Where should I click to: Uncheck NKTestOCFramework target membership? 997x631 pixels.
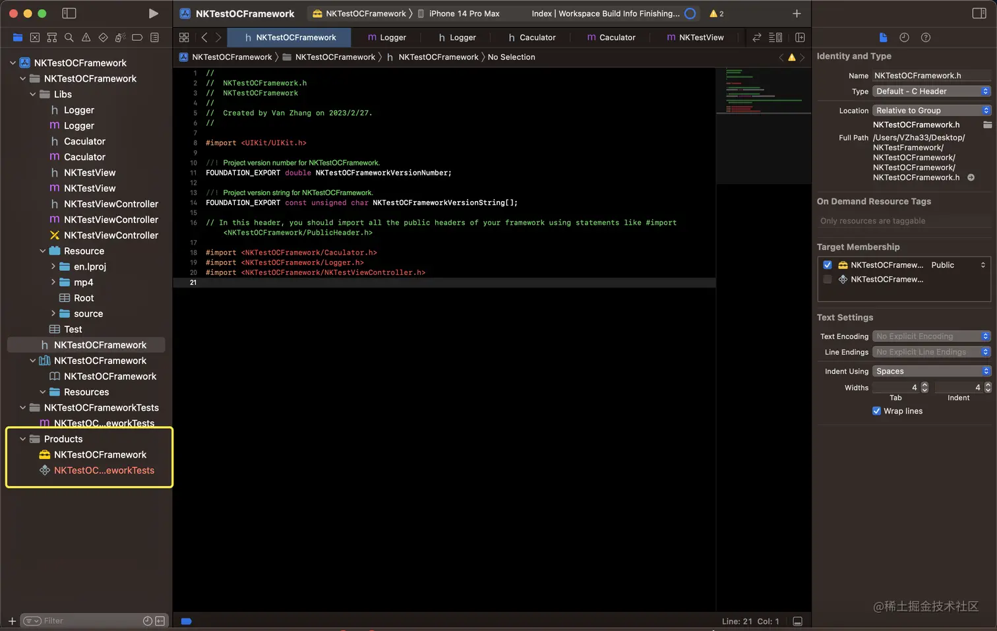[828, 265]
